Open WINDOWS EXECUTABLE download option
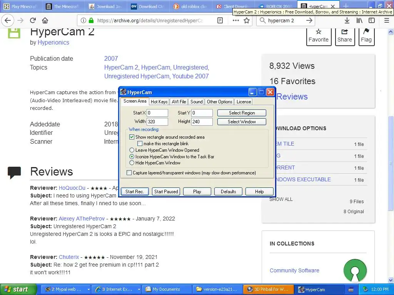The image size is (394, 295). [303, 180]
